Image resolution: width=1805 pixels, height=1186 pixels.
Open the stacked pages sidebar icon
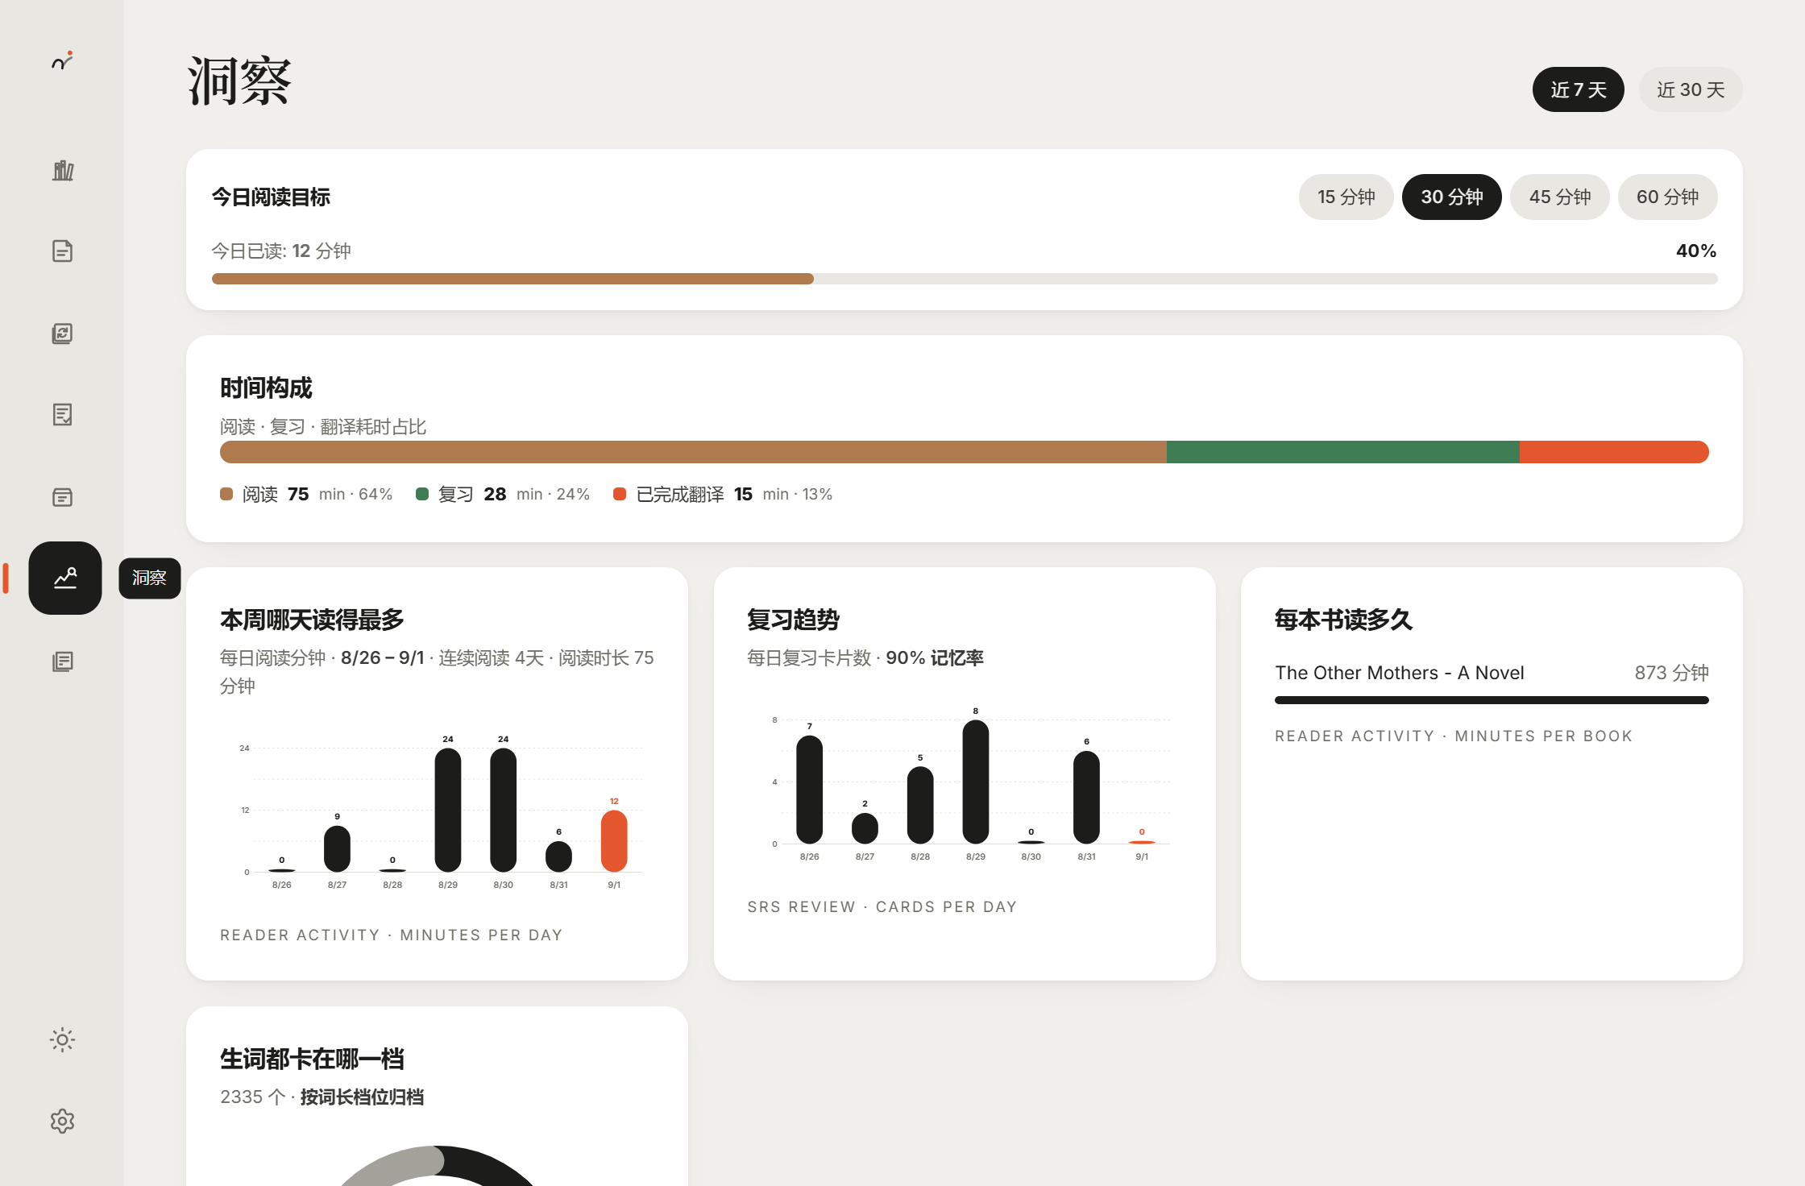pos(63,661)
